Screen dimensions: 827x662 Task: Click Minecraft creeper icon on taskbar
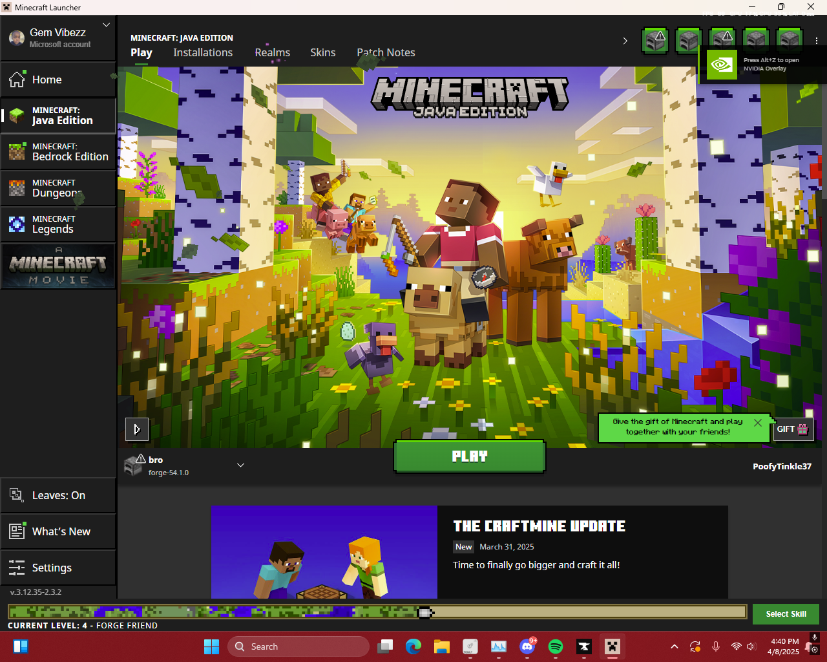(x=612, y=646)
